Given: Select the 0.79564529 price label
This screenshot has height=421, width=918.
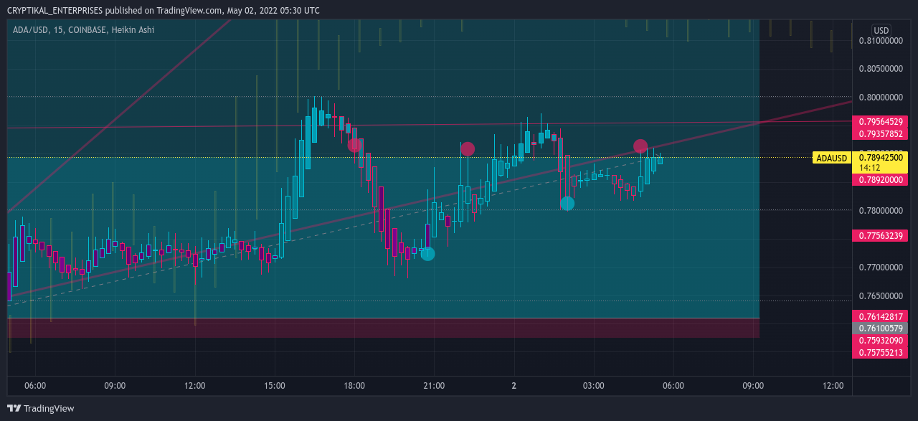Looking at the screenshot, I should coord(881,122).
